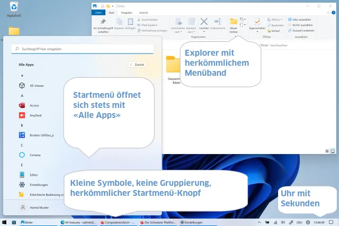The height and width of the screenshot is (226, 339).
Task: Click the Einfügen clipboard icon
Action: coord(130,22)
